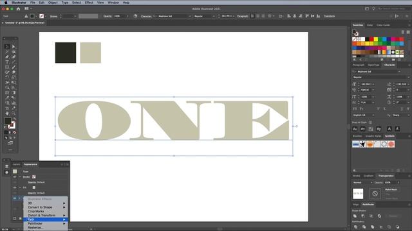Choose Crop Marks menu item
The image size is (412, 231).
pyautogui.click(x=46, y=211)
